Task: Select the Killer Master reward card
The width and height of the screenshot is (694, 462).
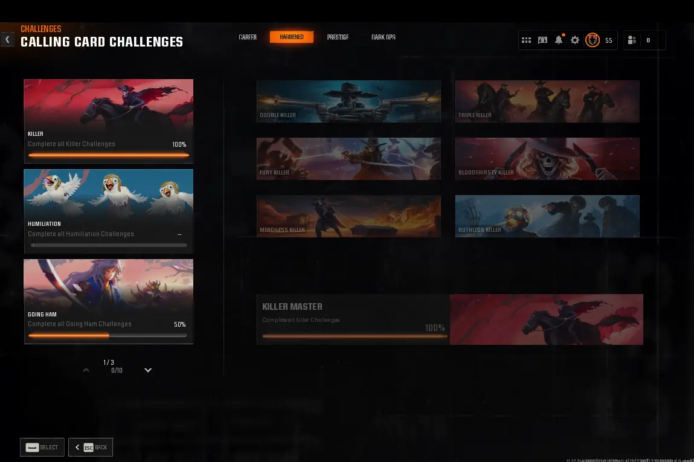Action: click(450, 319)
